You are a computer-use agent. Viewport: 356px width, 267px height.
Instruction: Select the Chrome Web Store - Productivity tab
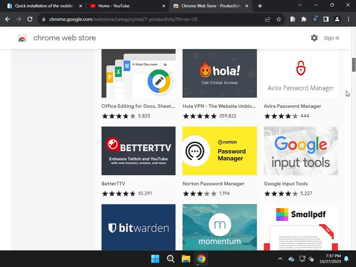coord(211,6)
